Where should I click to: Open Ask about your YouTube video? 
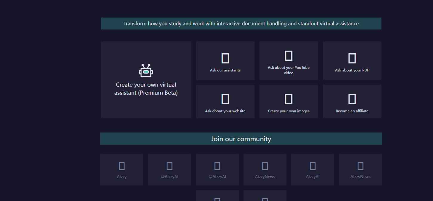tap(289, 61)
